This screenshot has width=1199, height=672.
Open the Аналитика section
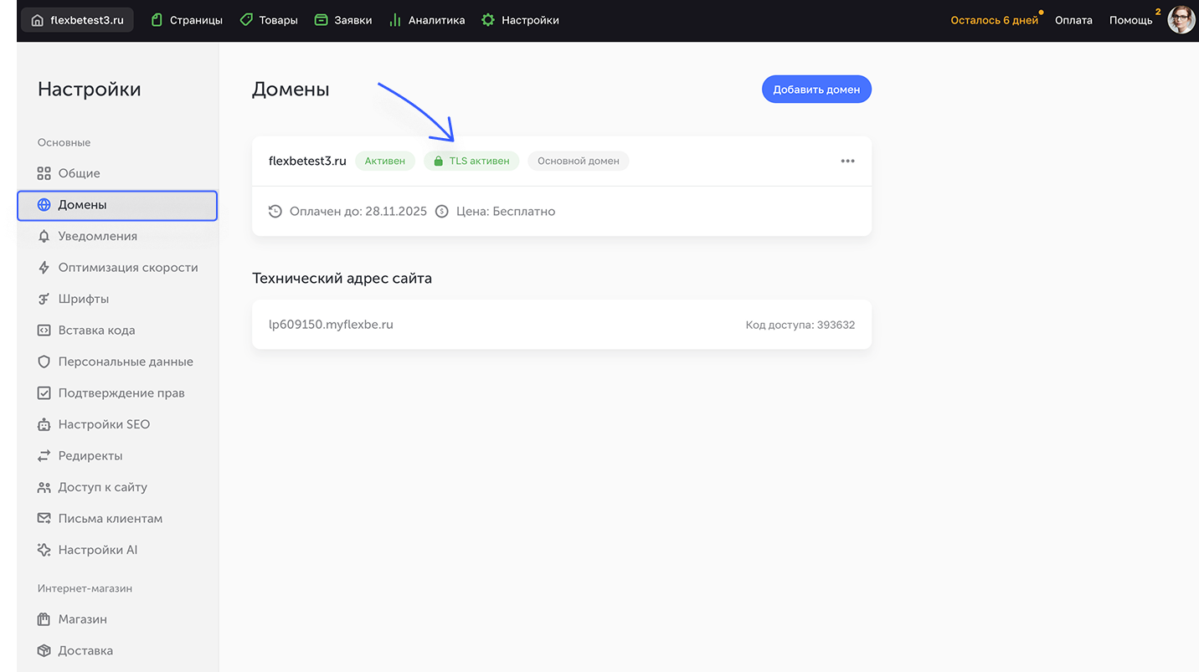click(x=427, y=19)
